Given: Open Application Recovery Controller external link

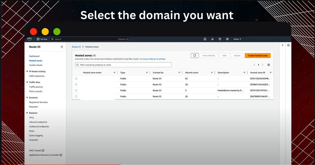Looking at the screenshot, I should pyautogui.click(x=46, y=155).
